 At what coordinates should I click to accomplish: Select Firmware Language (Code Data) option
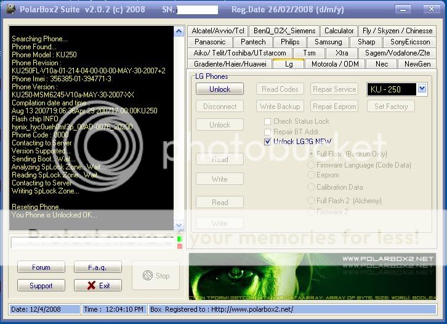[311, 165]
